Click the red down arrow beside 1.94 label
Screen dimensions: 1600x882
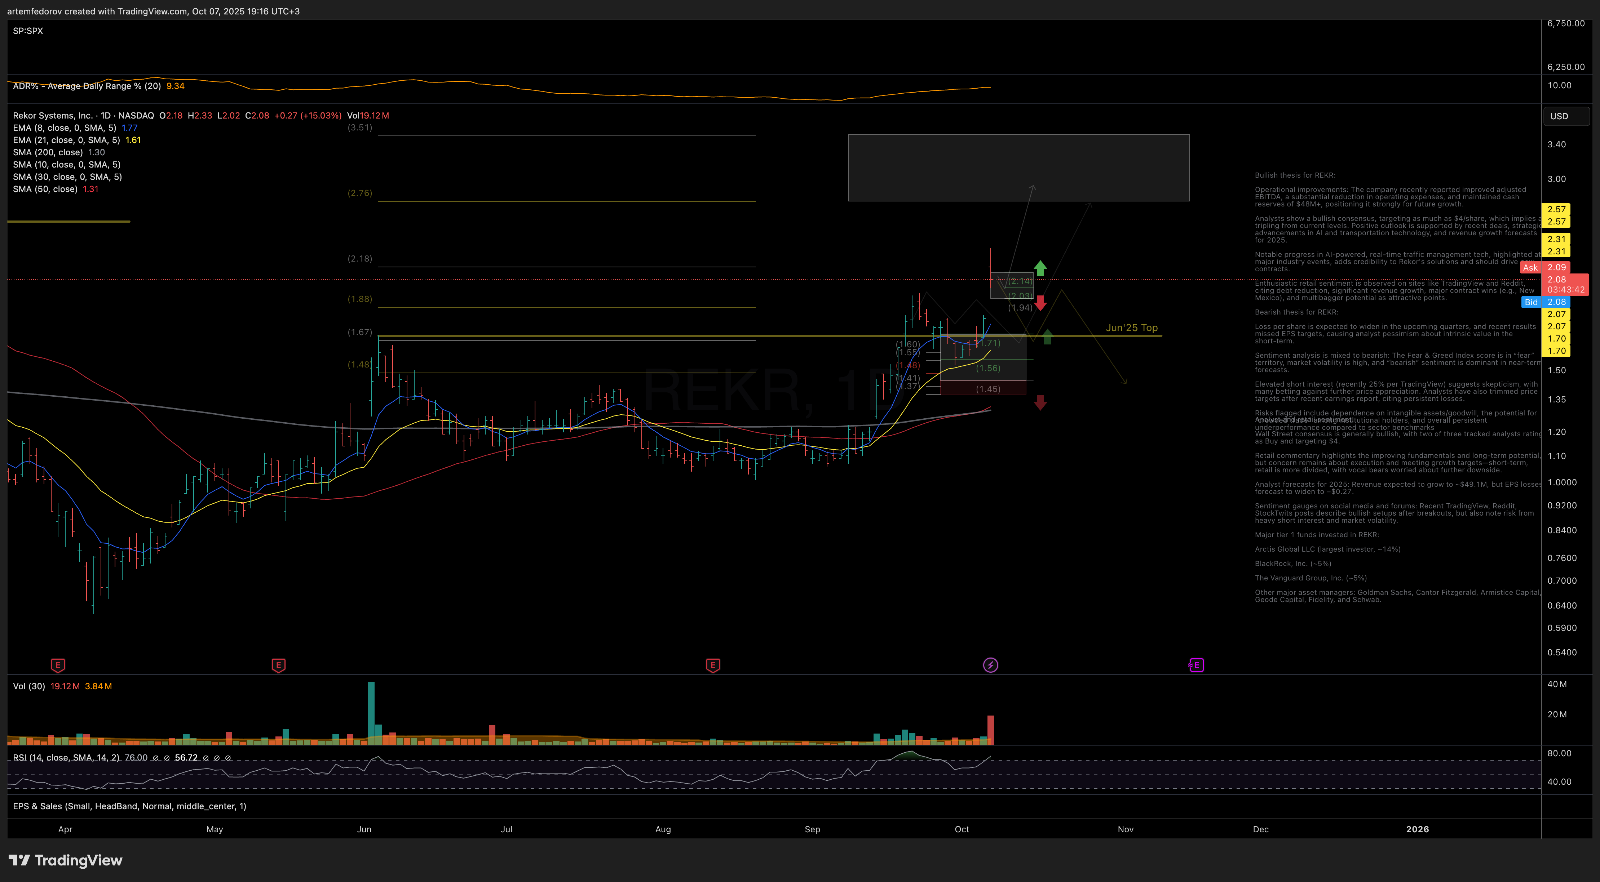coord(1040,303)
